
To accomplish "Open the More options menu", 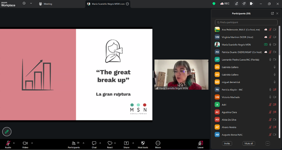I will click(158, 145).
